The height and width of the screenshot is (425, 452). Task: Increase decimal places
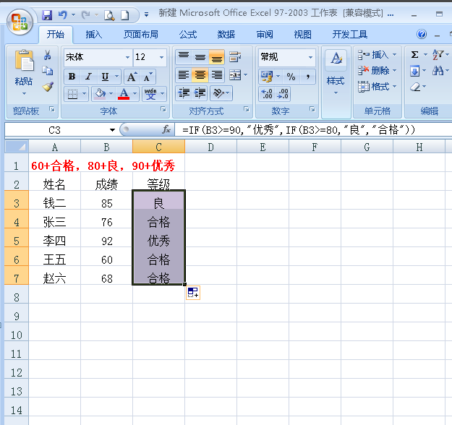267,94
